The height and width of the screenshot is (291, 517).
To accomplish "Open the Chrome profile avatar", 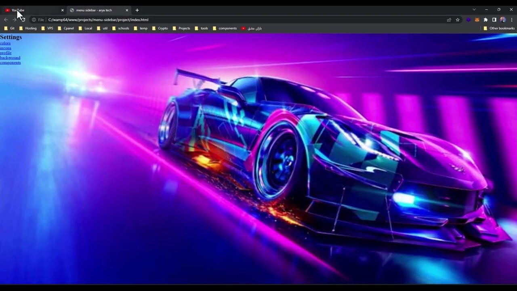I will tap(503, 19).
